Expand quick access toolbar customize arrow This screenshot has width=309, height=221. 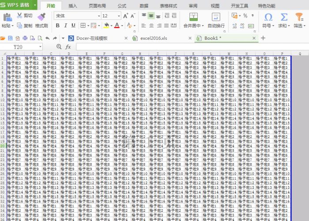(x=63, y=38)
